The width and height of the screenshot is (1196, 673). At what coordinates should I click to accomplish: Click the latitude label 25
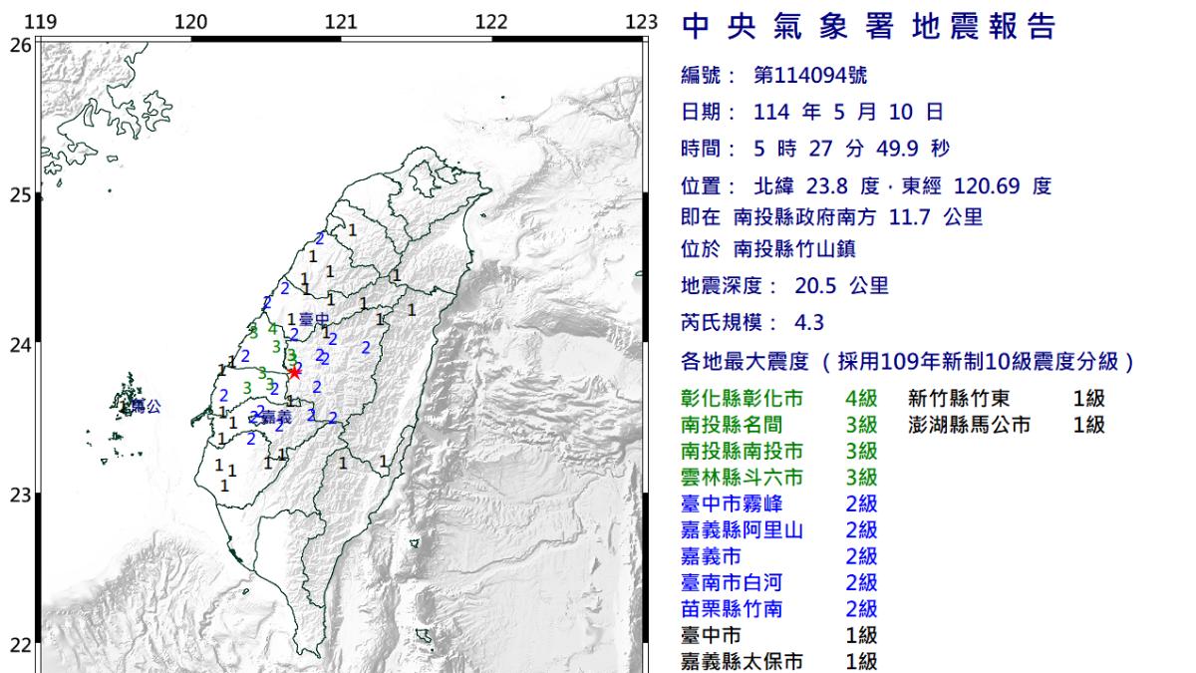(x=20, y=194)
